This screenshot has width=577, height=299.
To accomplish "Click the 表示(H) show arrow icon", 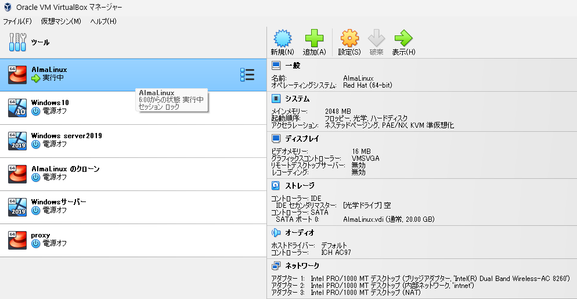I will [403, 38].
